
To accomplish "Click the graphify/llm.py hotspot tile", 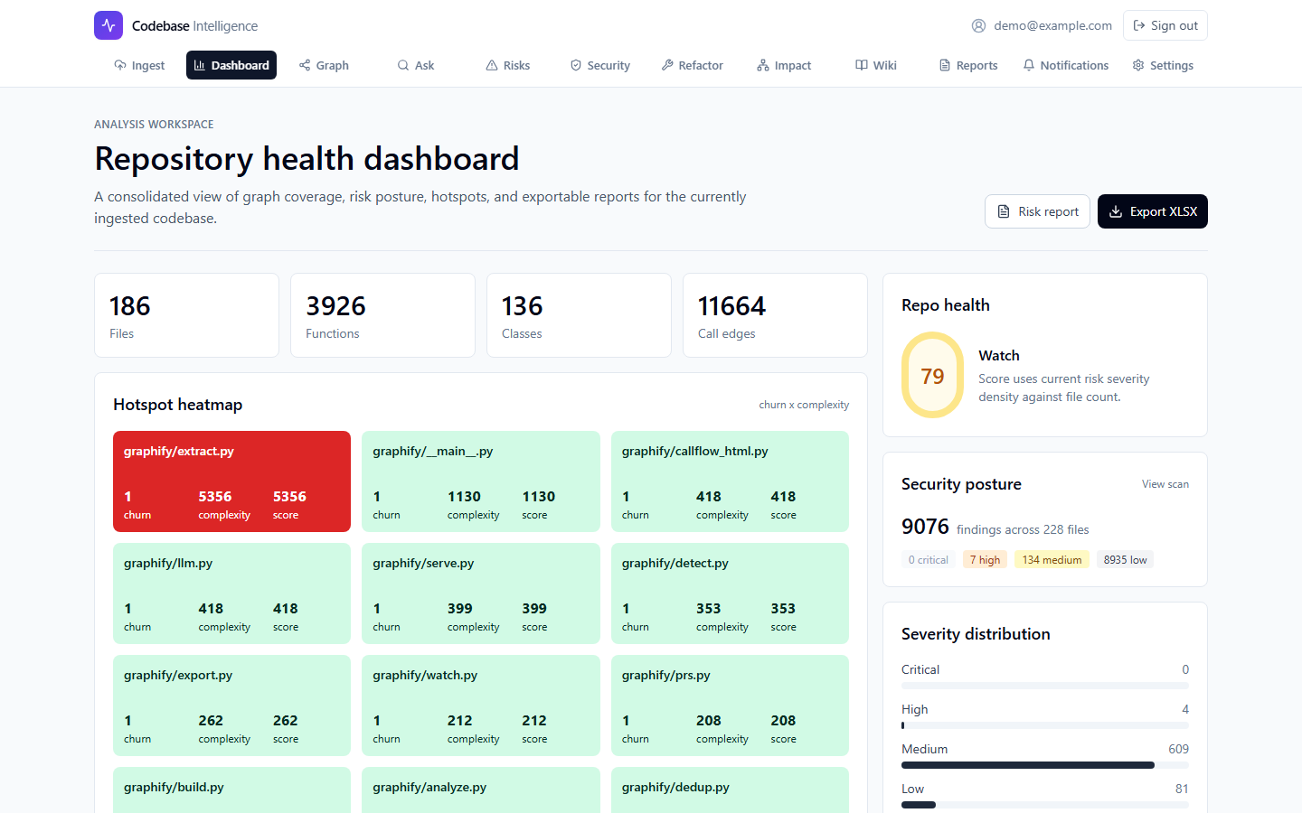I will 231,593.
